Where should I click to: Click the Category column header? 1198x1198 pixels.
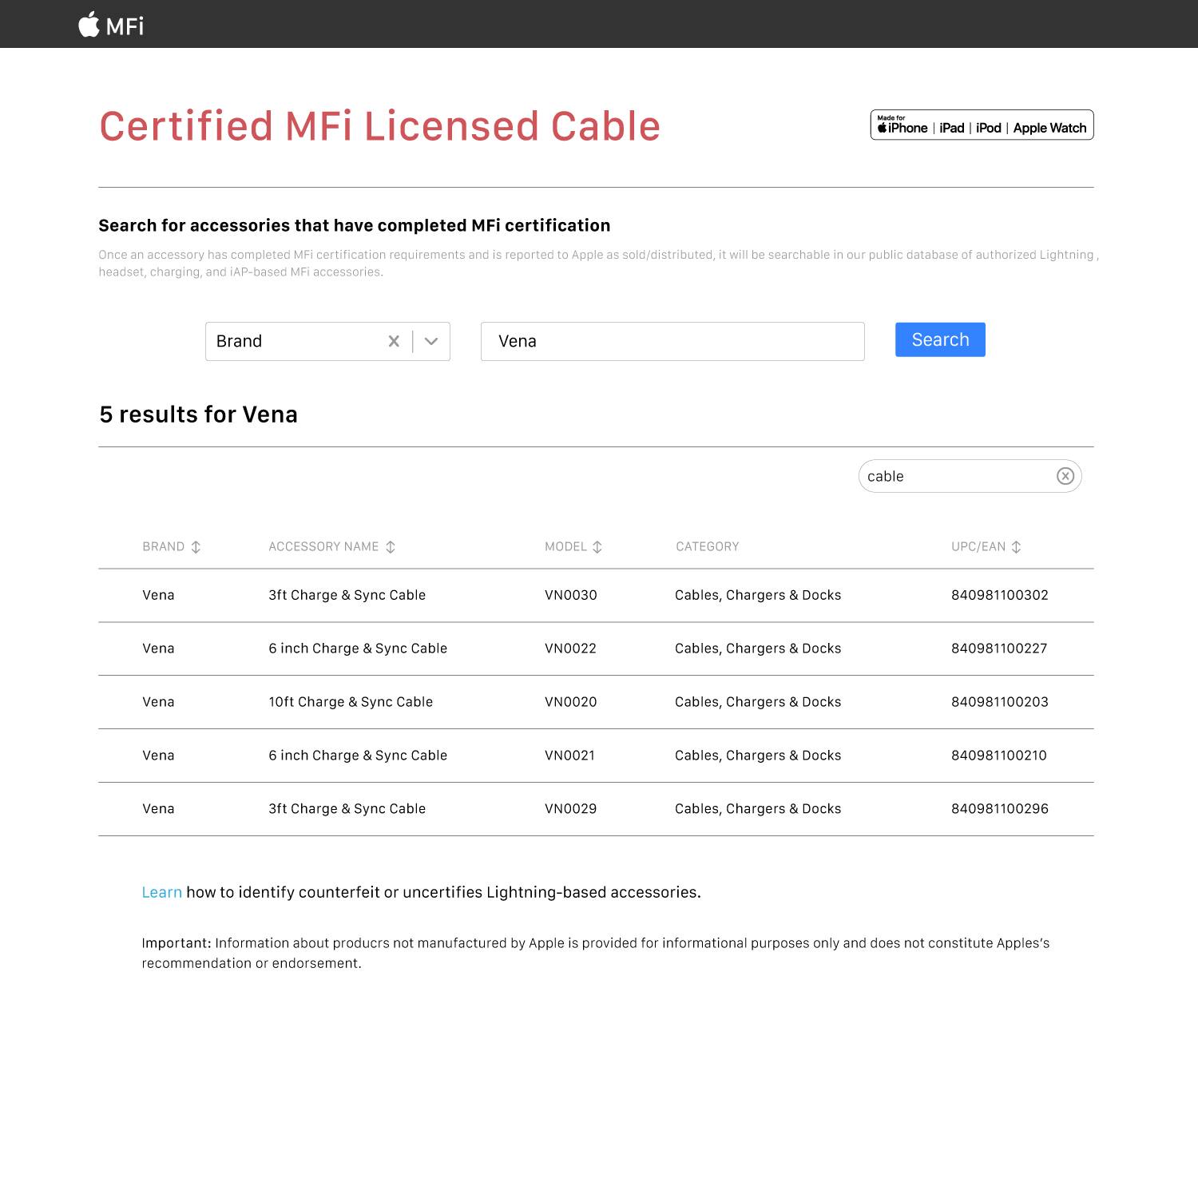click(707, 546)
